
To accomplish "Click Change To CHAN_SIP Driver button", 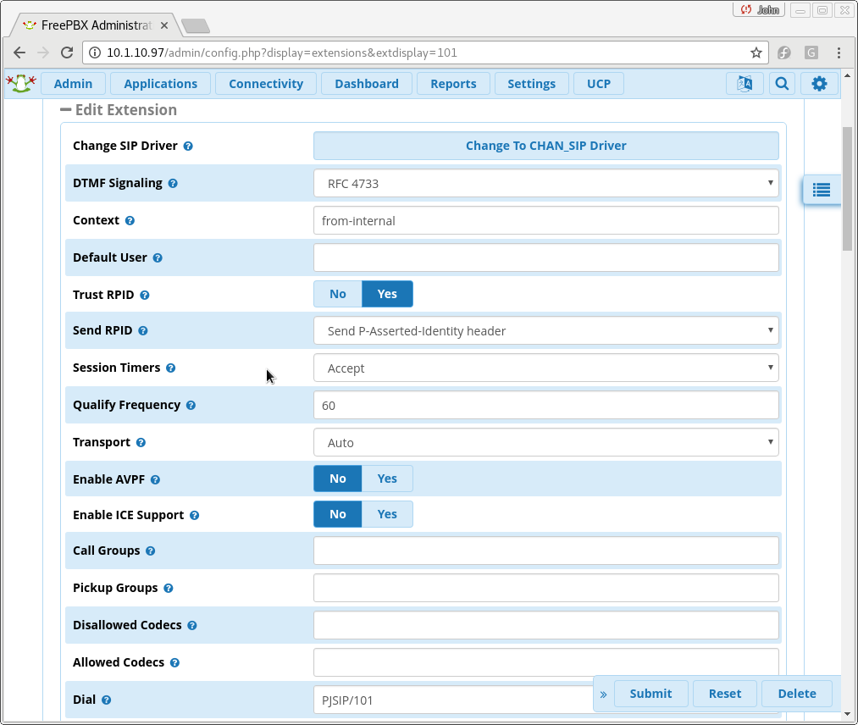I will point(545,146).
